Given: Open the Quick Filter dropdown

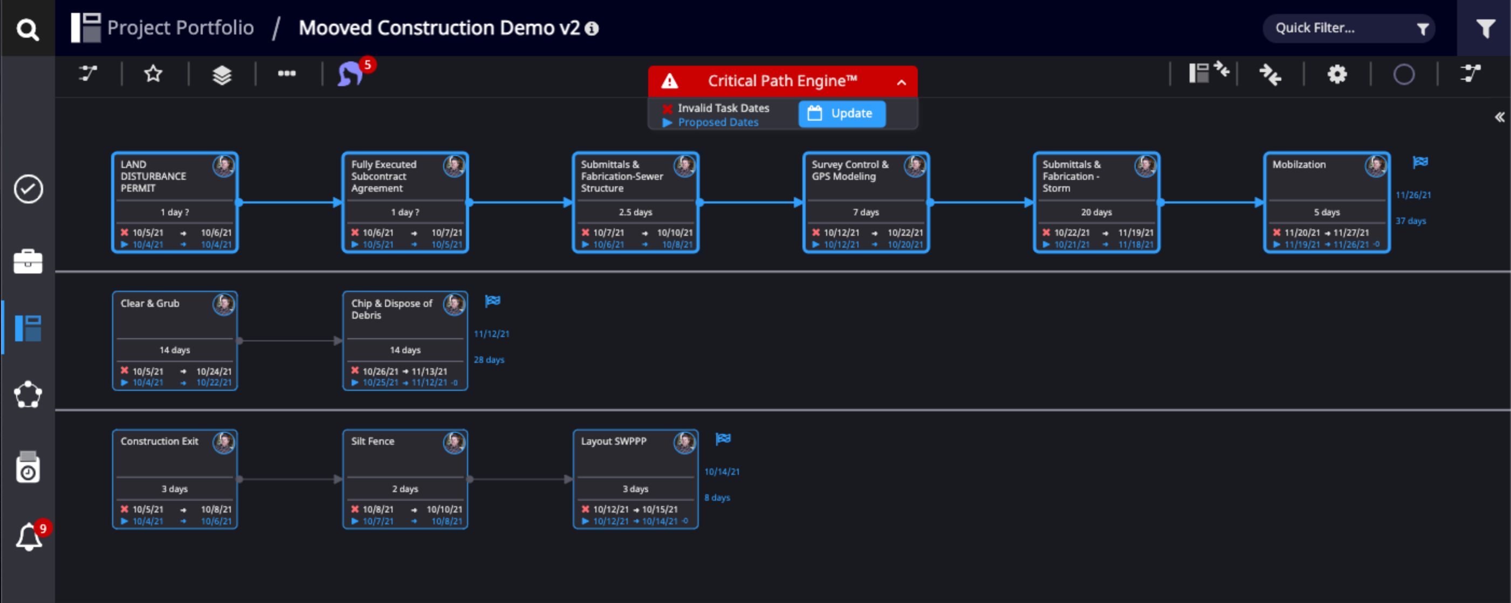Looking at the screenshot, I should coord(1349,28).
